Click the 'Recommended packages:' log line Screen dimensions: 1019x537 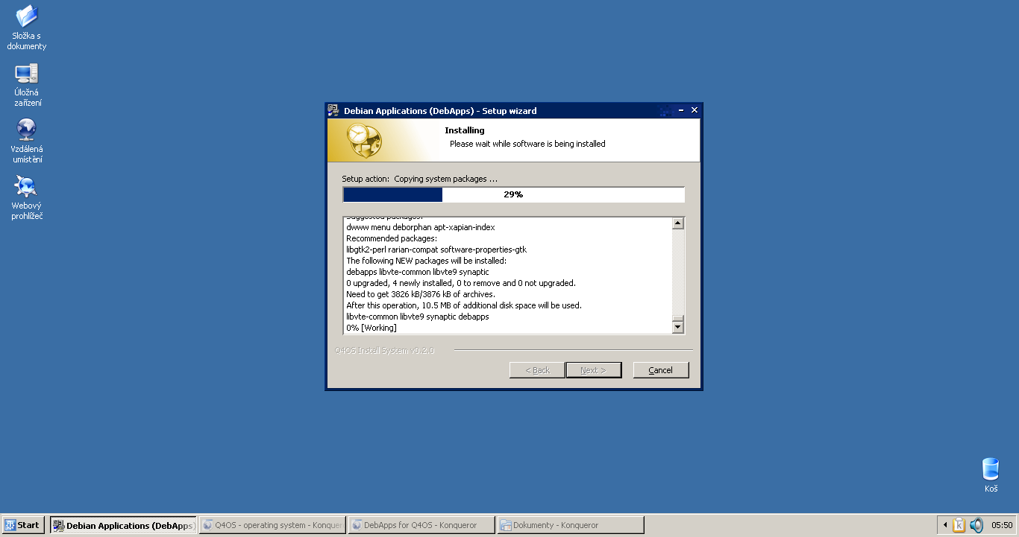click(x=392, y=238)
